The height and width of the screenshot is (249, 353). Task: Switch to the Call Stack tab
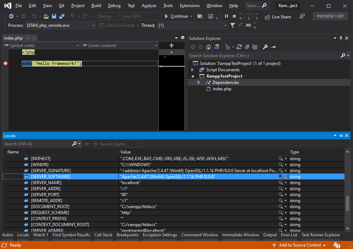pyautogui.click(x=103, y=235)
